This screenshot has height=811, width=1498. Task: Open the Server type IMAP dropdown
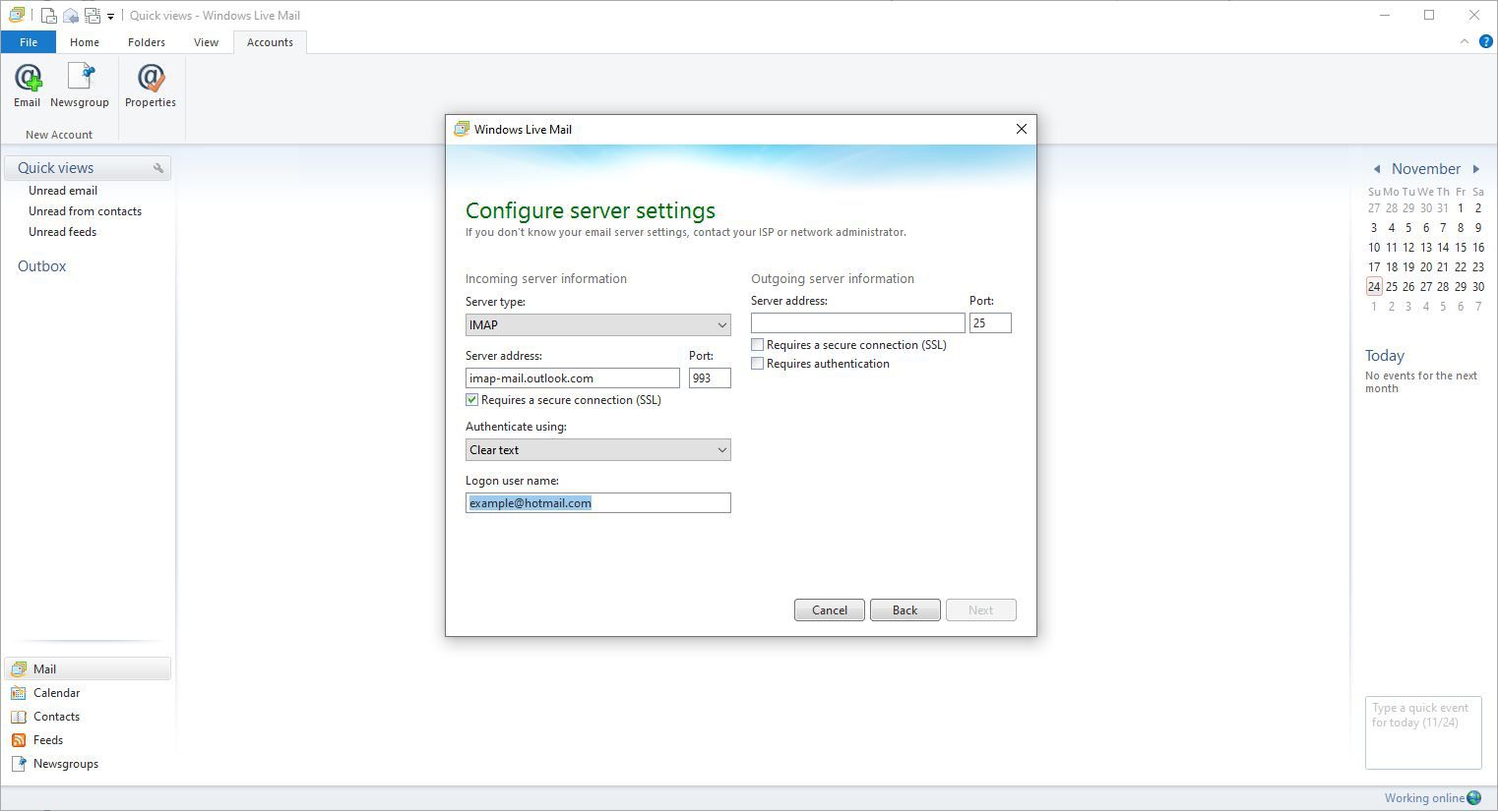(x=598, y=324)
